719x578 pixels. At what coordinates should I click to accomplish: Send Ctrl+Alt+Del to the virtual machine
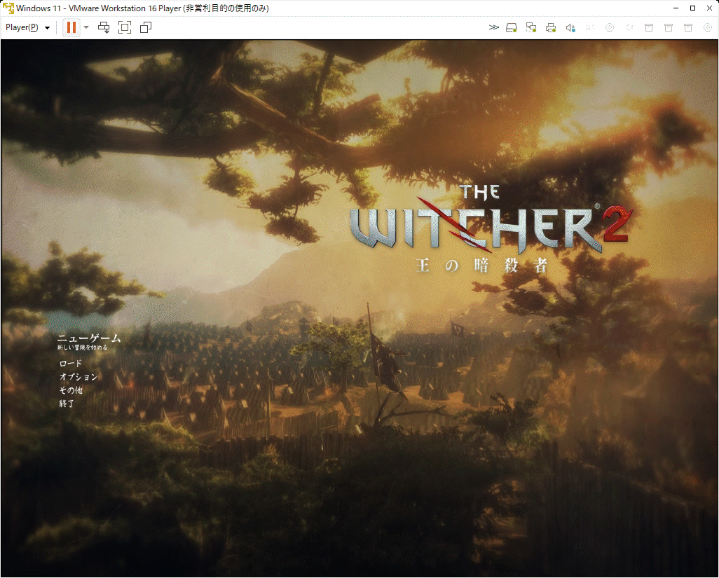(104, 27)
